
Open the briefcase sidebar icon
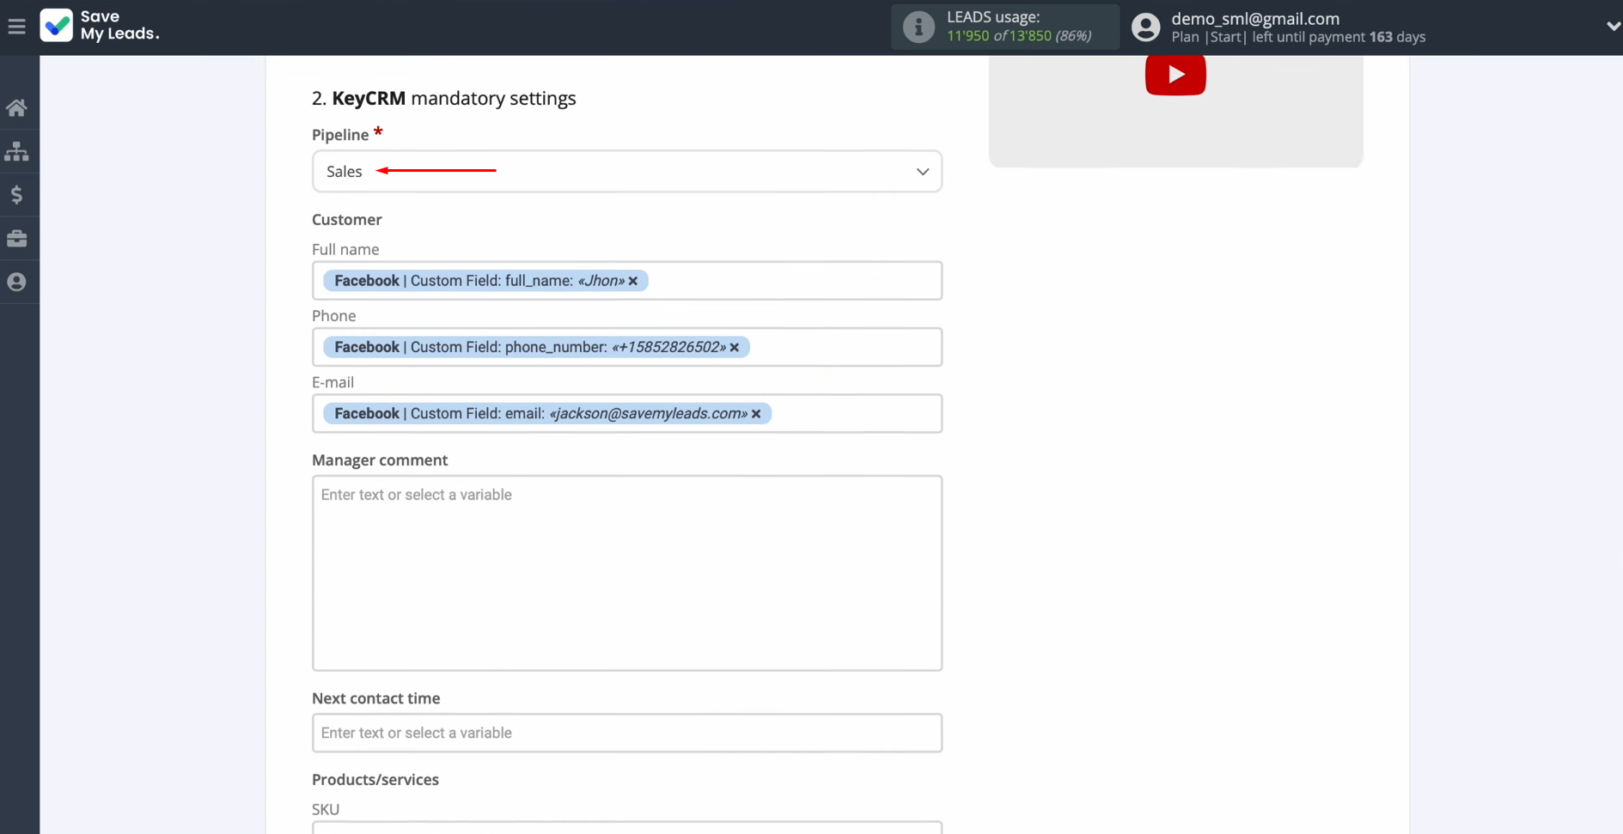(16, 239)
